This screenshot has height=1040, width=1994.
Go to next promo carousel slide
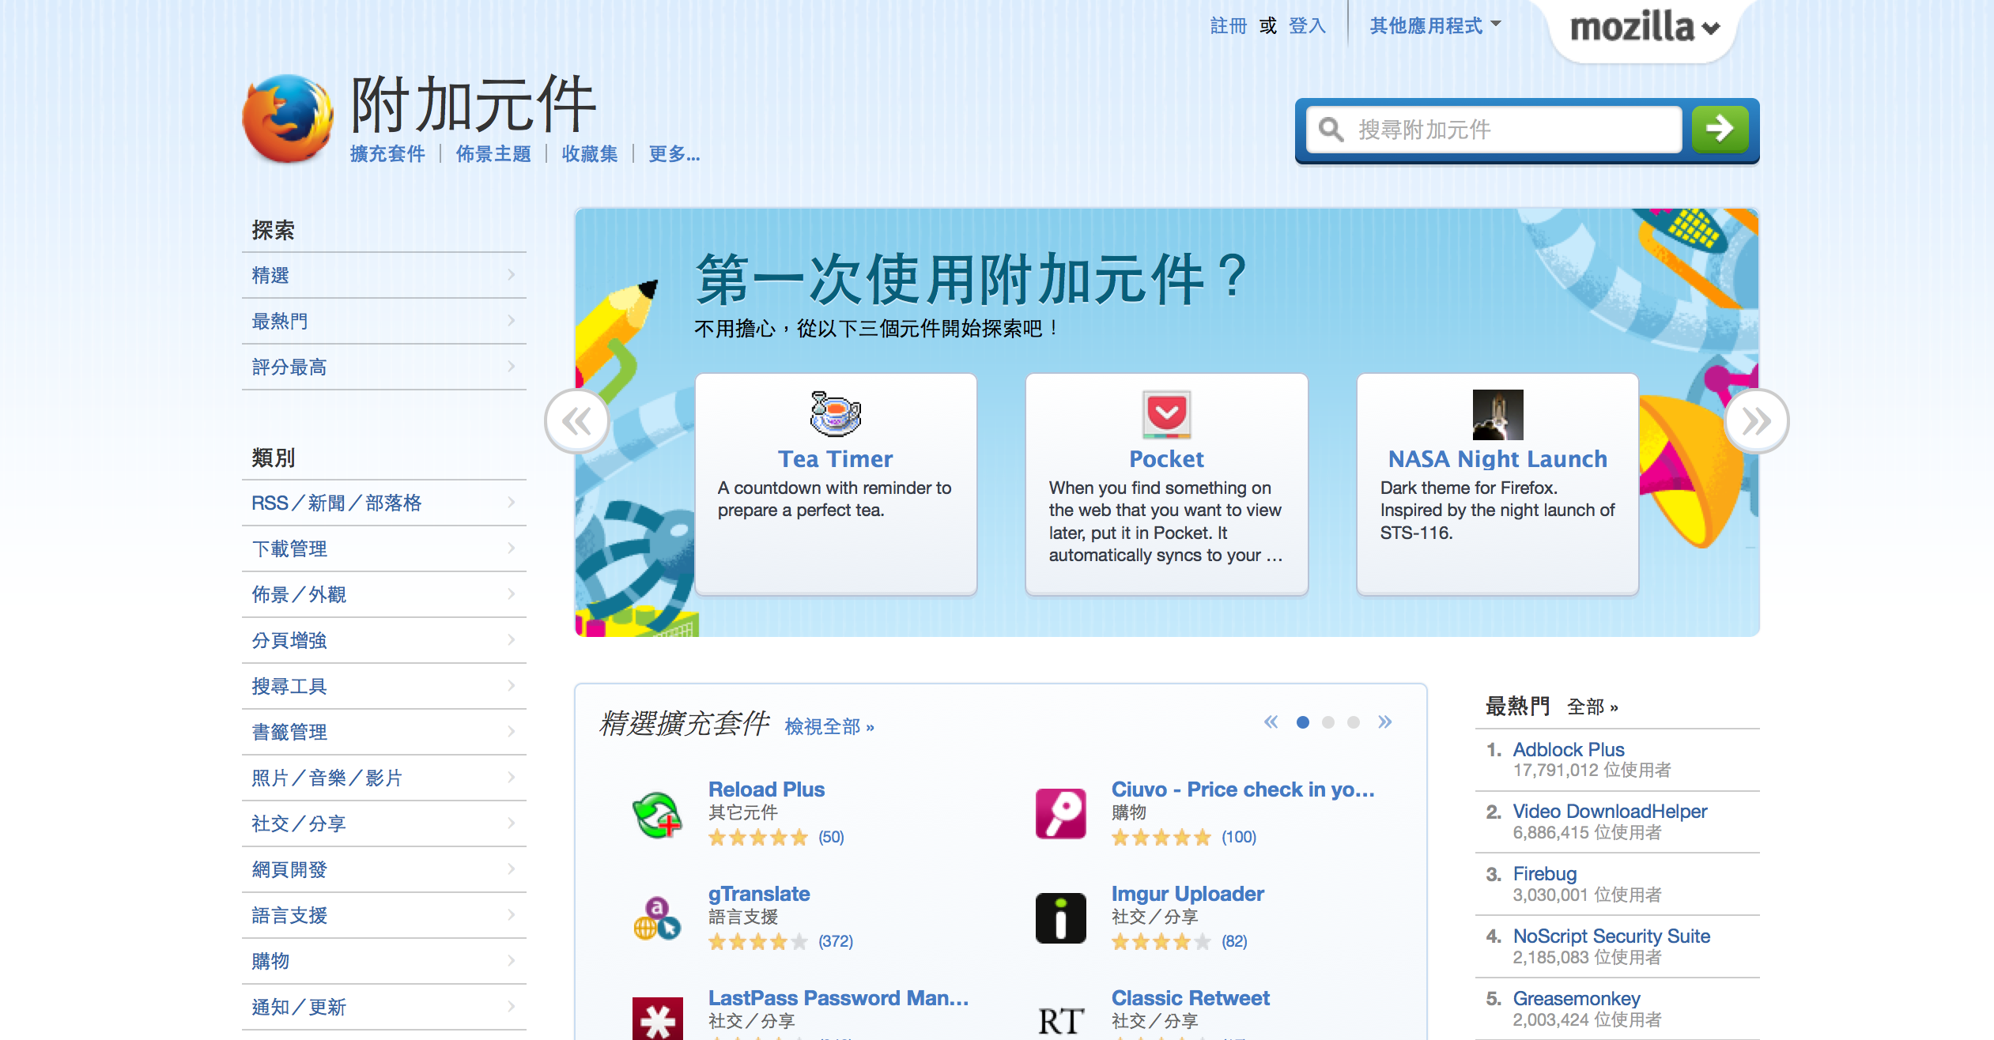click(1756, 421)
